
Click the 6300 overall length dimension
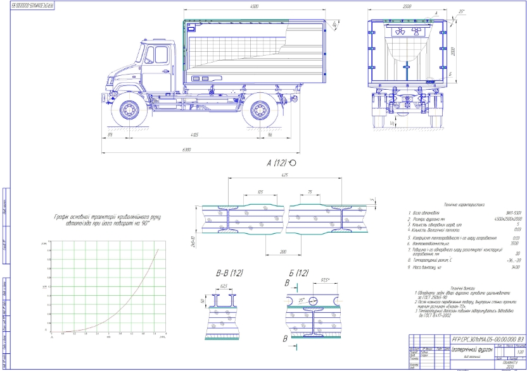[186, 150]
